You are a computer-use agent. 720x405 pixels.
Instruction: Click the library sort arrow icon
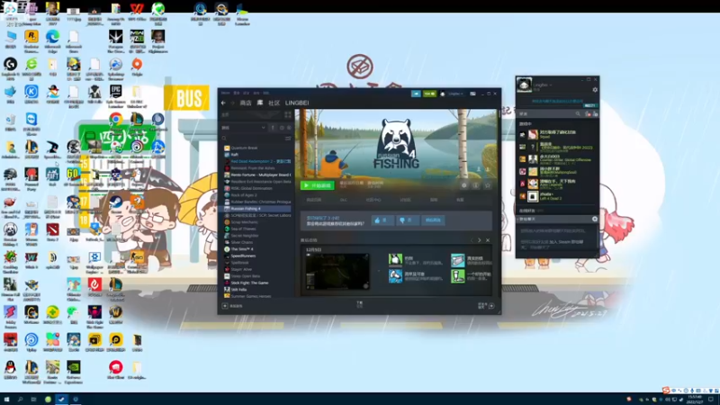click(273, 128)
